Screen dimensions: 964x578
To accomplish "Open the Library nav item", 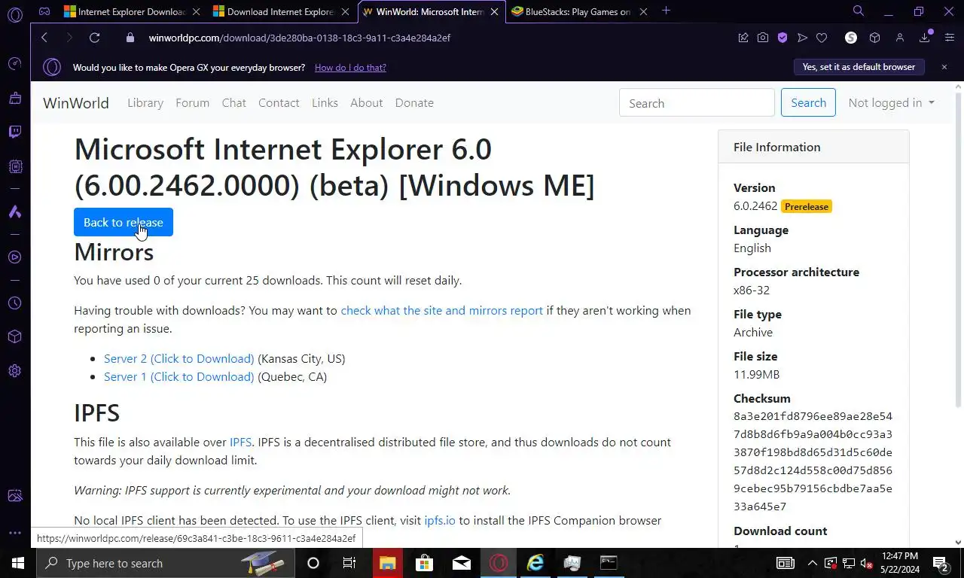I will click(145, 103).
